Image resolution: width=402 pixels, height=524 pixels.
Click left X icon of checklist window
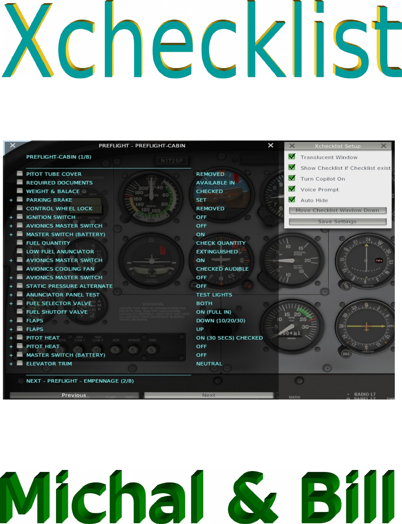coord(13,145)
